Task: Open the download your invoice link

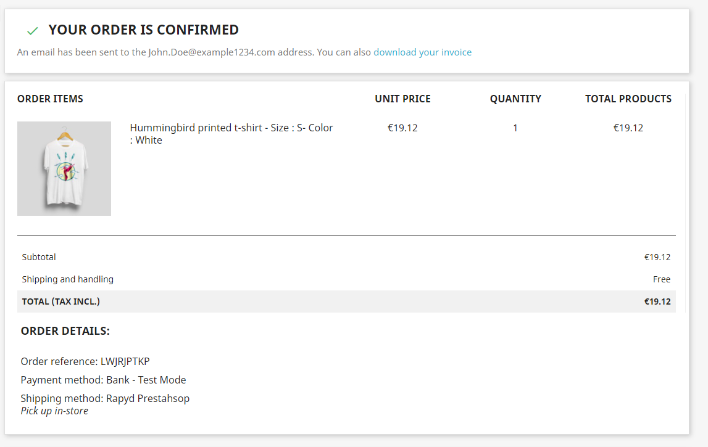Action: [x=422, y=52]
